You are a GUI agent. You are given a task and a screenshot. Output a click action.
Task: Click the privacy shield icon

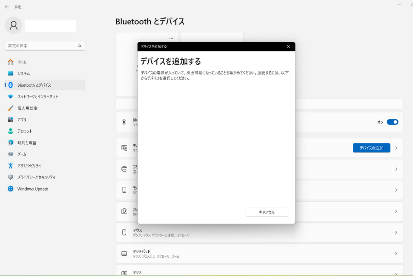[x=11, y=177]
